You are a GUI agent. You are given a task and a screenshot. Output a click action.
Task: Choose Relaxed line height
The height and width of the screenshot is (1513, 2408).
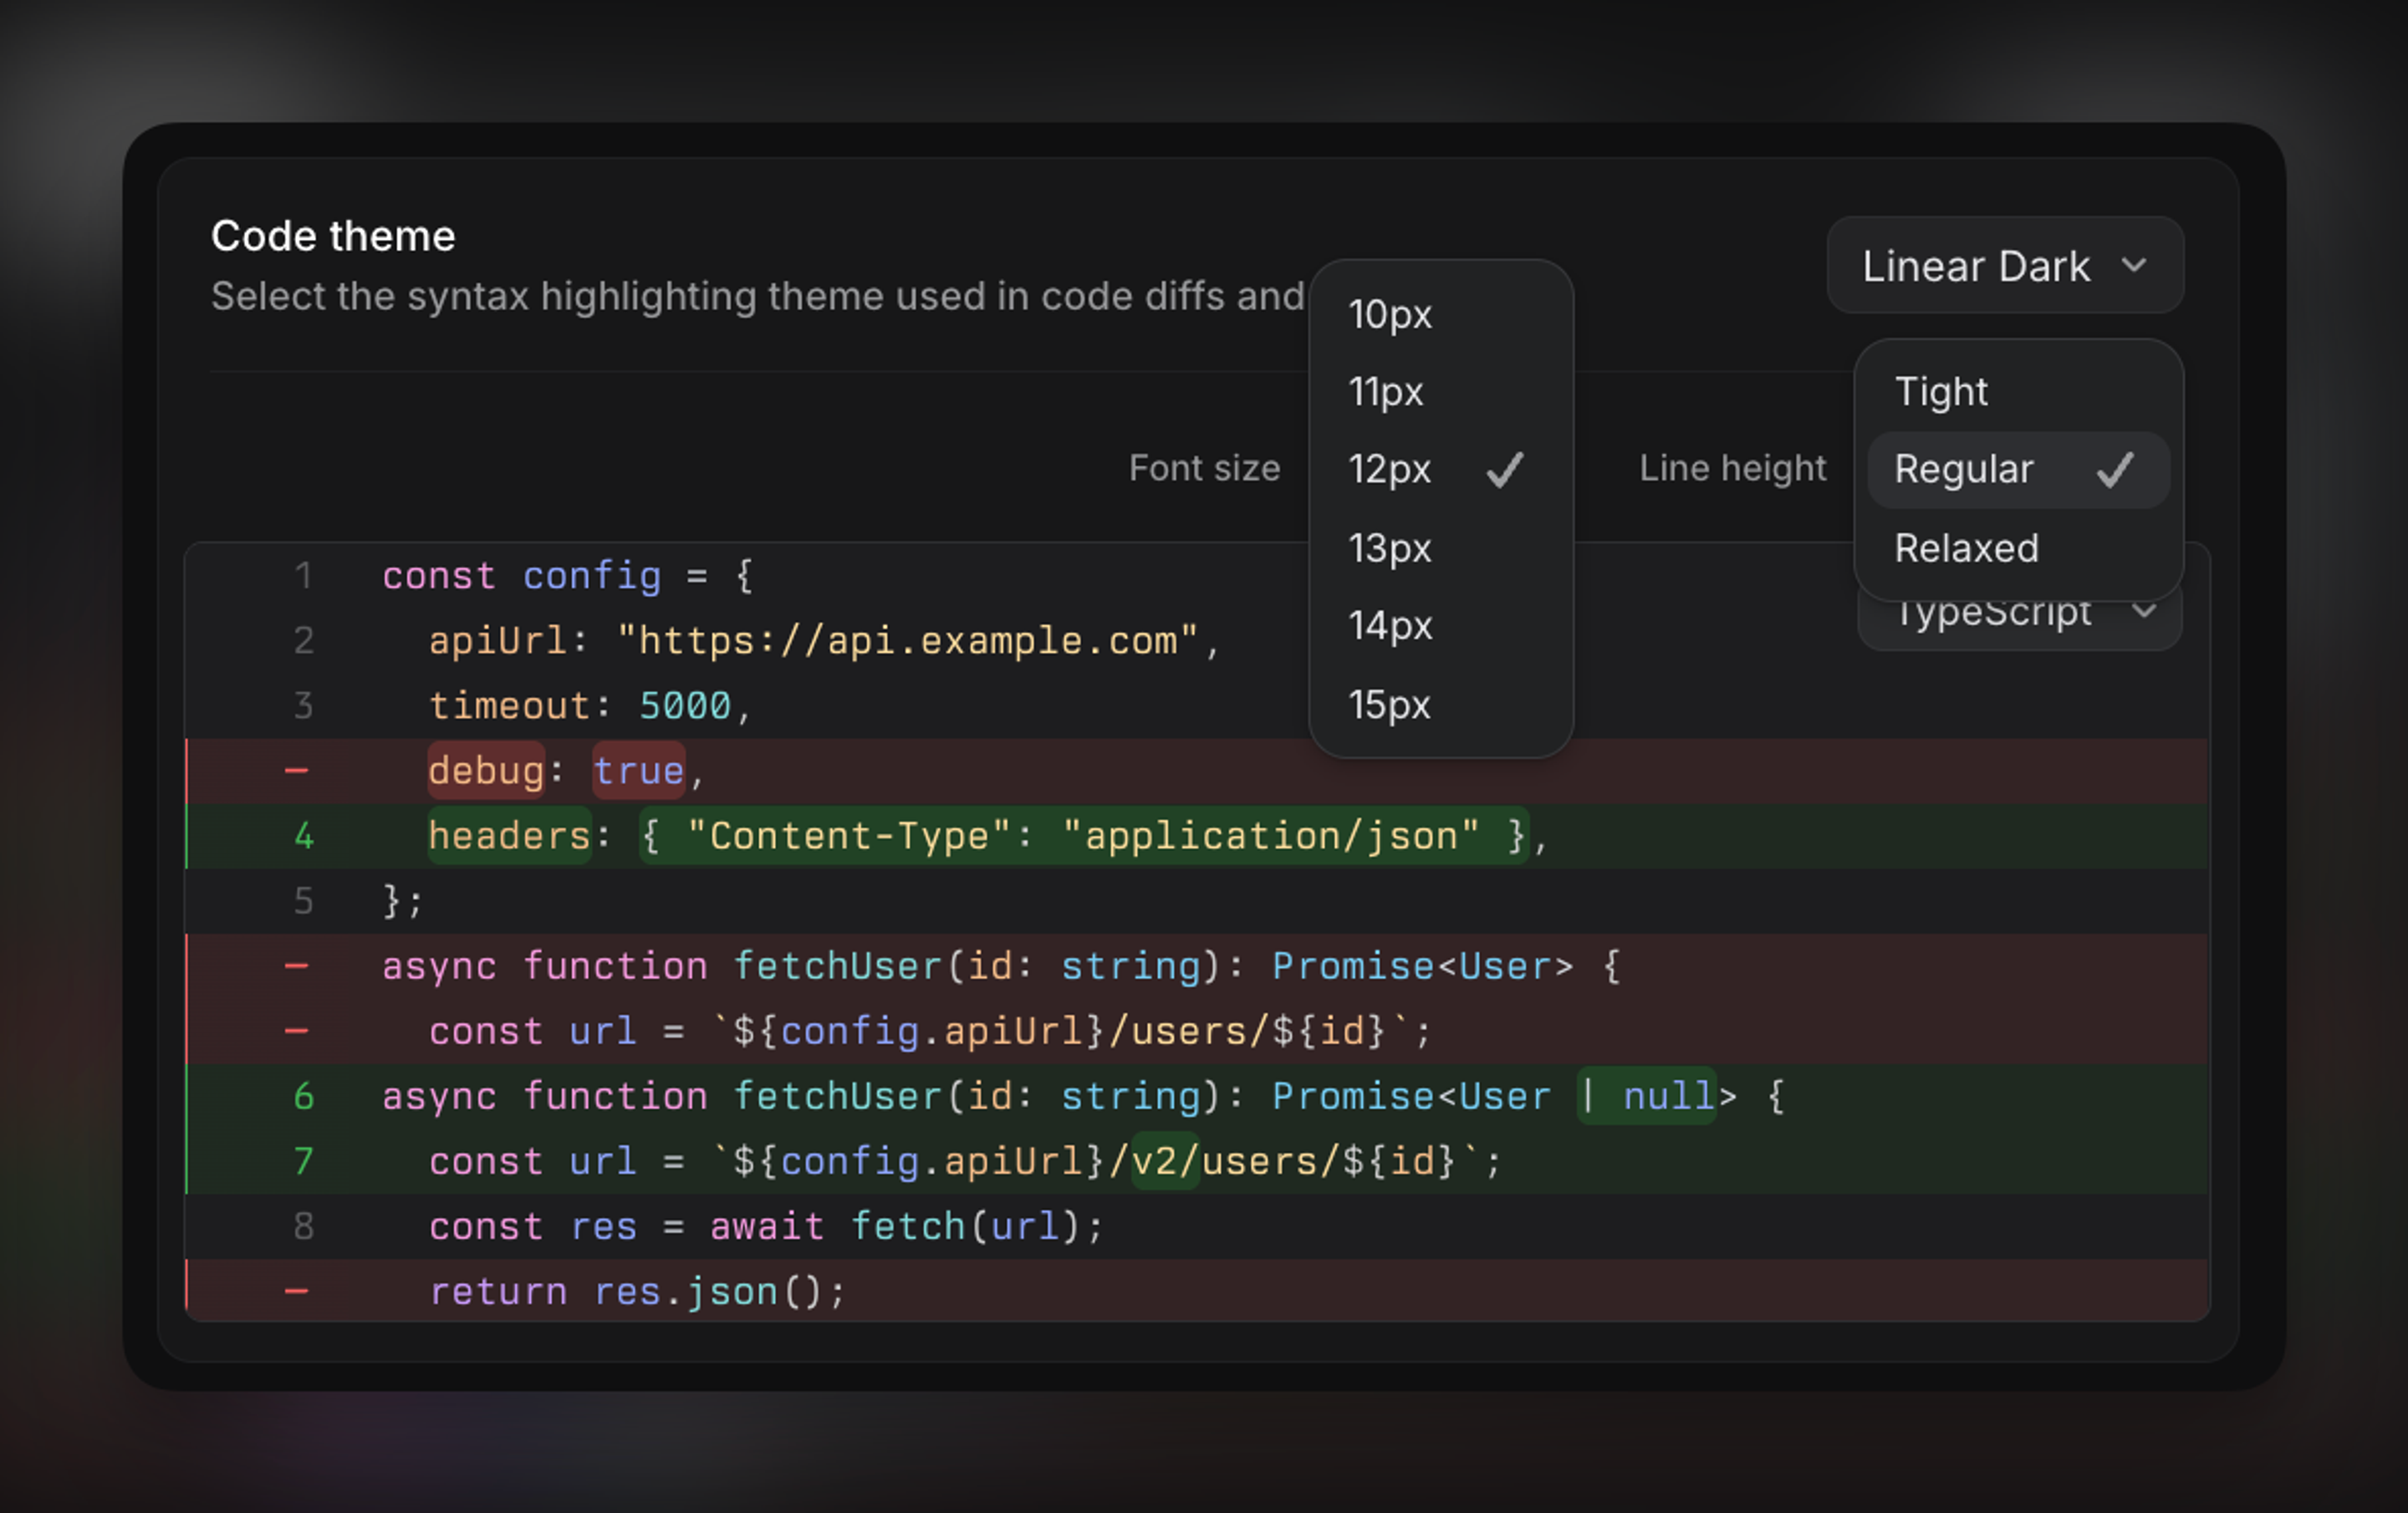pyautogui.click(x=2018, y=548)
